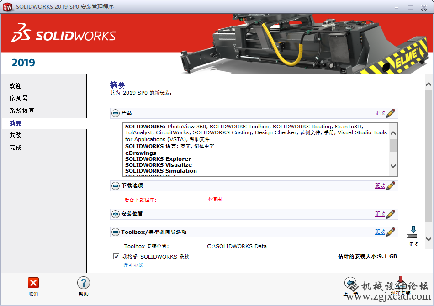Screen dimensions: 434x306
Task: Click the C:\SOLIDWORKS Data path text
Action: point(237,246)
